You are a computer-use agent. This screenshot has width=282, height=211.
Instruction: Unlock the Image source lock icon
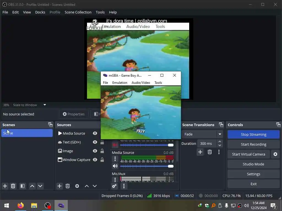point(102,151)
